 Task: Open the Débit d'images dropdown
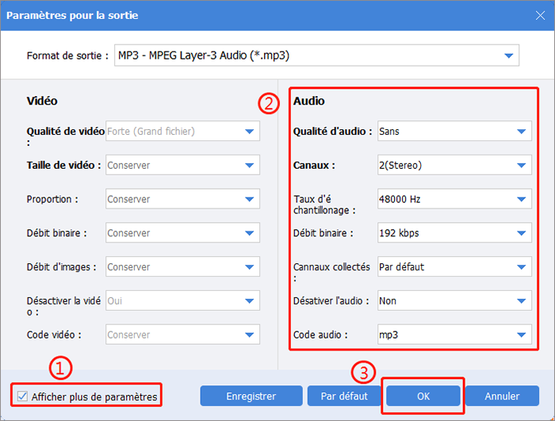tap(182, 266)
